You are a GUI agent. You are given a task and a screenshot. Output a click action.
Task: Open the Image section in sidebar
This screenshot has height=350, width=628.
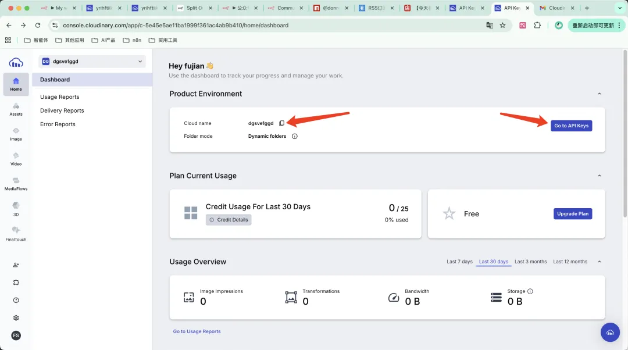coord(16,134)
